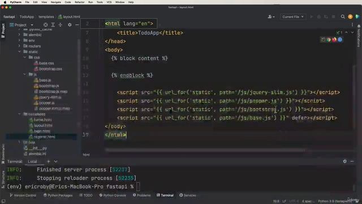Open Project panel settings gear
The height and width of the screenshot is (204, 362).
point(70,25)
